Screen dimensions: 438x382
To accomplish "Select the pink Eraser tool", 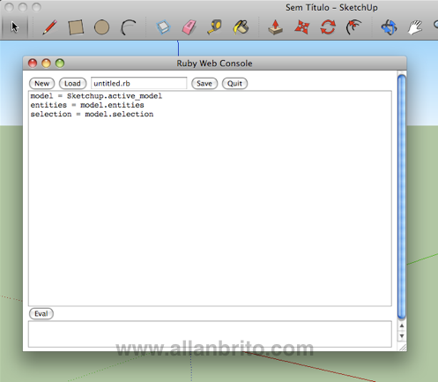I will pyautogui.click(x=189, y=27).
